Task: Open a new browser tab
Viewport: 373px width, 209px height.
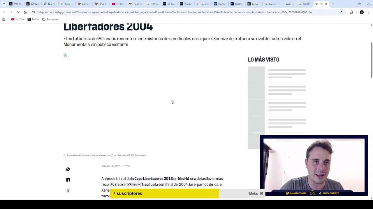Action: tap(333, 4)
